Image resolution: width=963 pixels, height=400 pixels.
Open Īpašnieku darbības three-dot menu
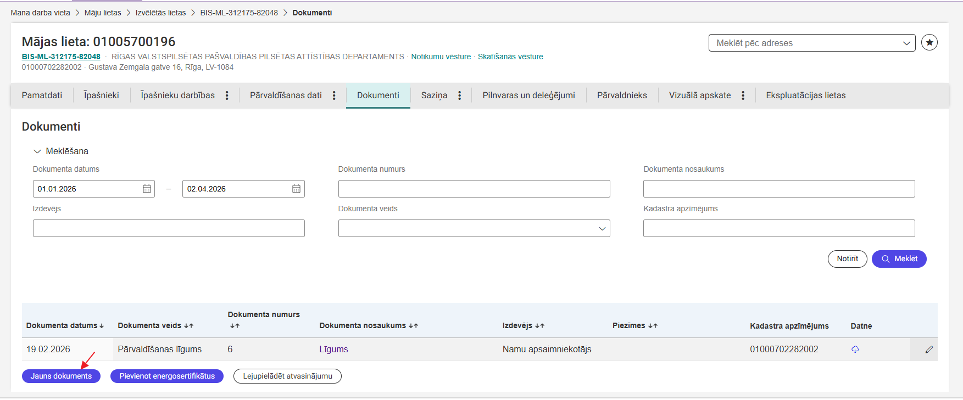click(227, 95)
